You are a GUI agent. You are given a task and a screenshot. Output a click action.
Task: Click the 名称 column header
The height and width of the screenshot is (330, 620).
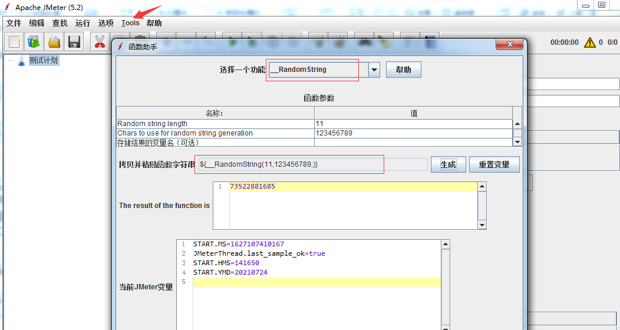pos(215,113)
